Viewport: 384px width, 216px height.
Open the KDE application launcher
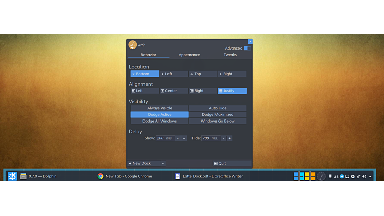[x=12, y=176]
